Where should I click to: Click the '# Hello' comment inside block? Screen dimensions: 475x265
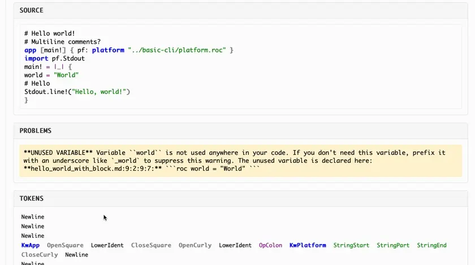tap(37, 83)
